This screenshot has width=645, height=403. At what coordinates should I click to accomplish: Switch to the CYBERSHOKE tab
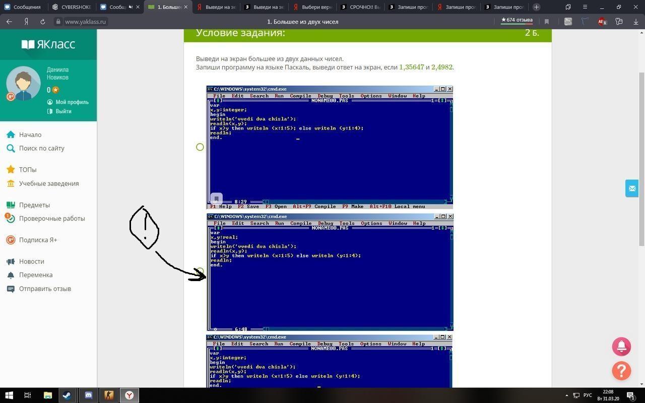click(72, 7)
